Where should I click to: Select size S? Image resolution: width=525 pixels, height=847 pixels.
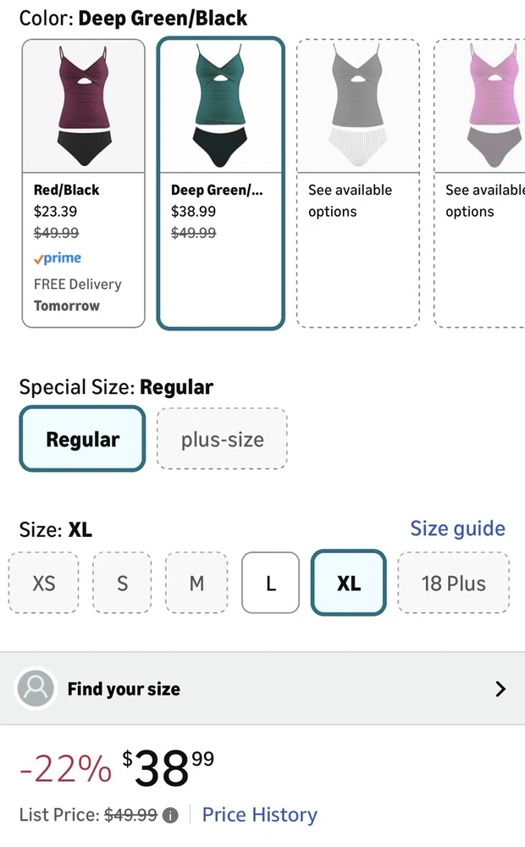coord(122,583)
